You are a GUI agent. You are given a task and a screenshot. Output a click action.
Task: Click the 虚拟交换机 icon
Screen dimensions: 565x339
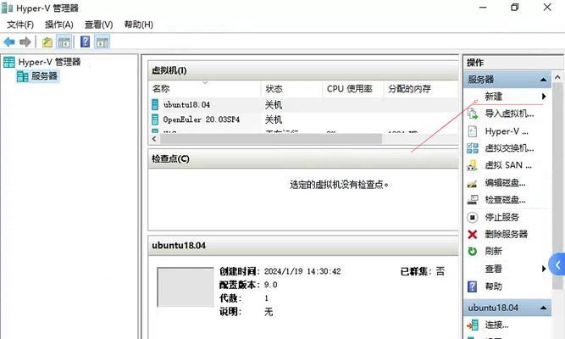(x=473, y=148)
